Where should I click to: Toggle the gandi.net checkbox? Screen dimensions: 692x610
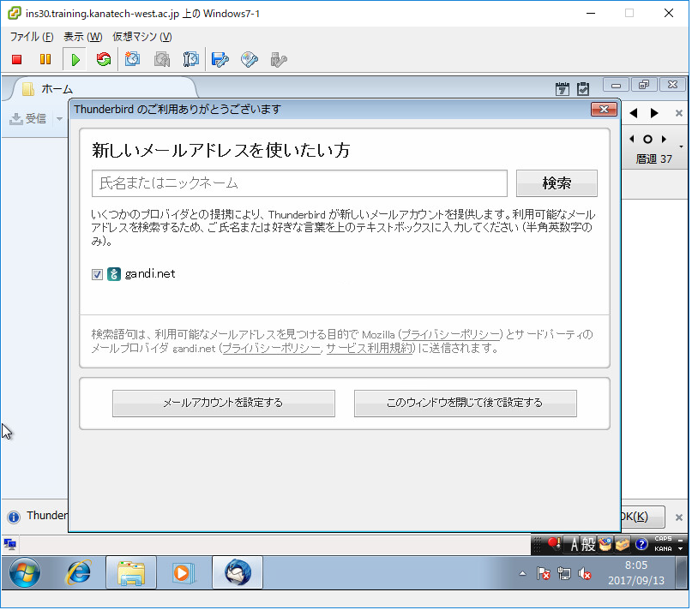coord(97,275)
